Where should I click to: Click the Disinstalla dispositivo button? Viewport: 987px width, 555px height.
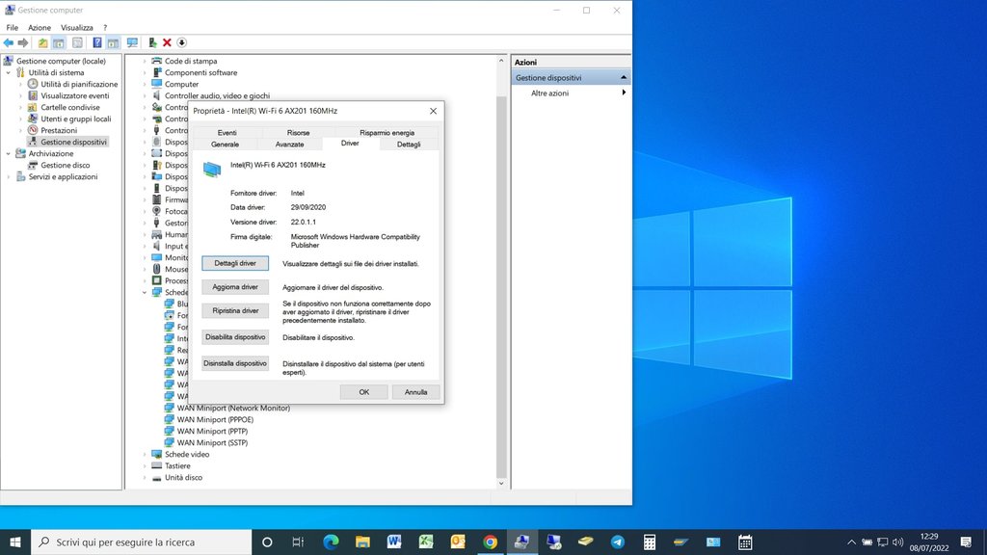tap(235, 363)
